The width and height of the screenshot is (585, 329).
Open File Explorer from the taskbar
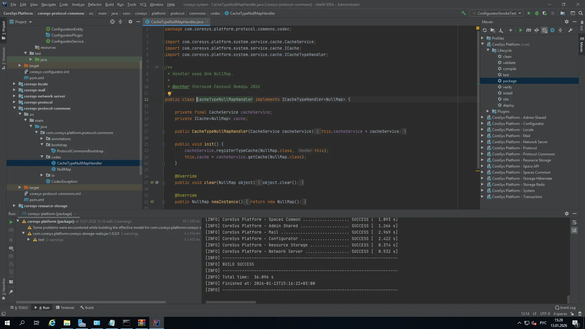click(x=67, y=323)
